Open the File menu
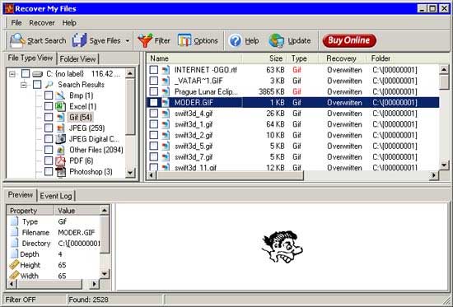This screenshot has height=307, width=453. point(16,23)
